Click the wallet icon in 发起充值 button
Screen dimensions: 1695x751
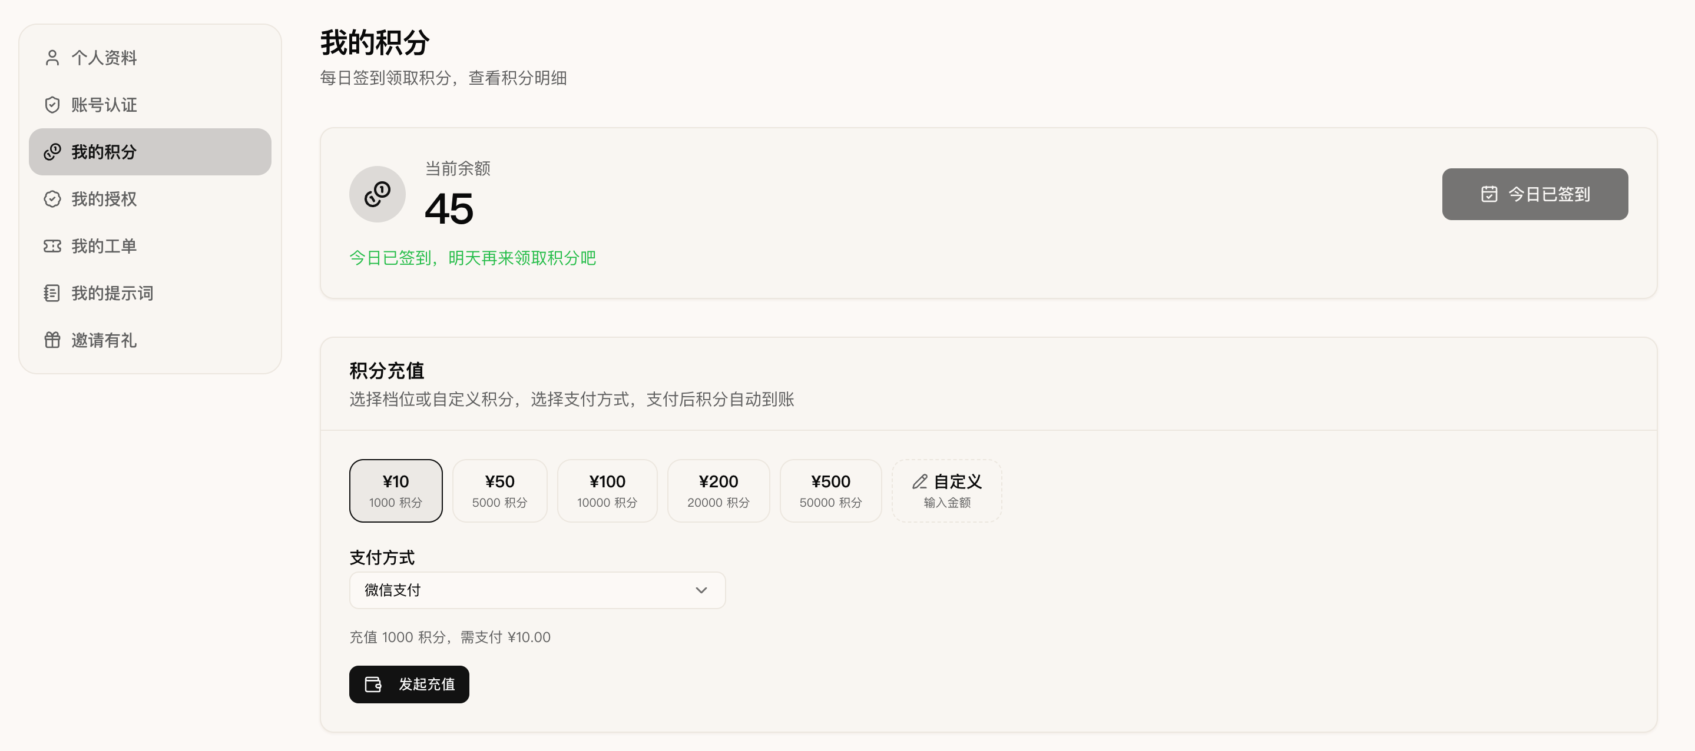pos(373,684)
